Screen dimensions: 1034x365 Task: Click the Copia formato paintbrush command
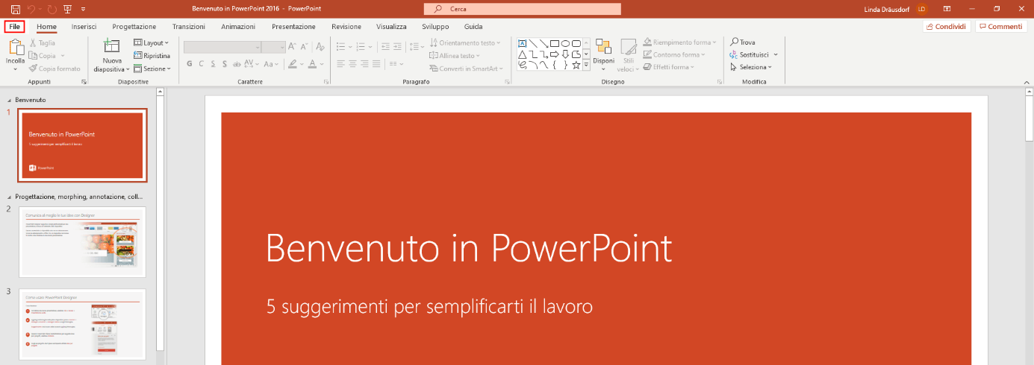(x=54, y=68)
